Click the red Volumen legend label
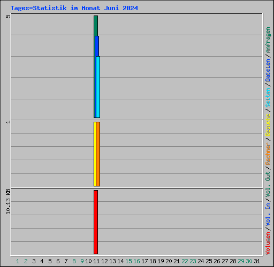Viewport: 274px width, 267px height. pyautogui.click(x=268, y=244)
